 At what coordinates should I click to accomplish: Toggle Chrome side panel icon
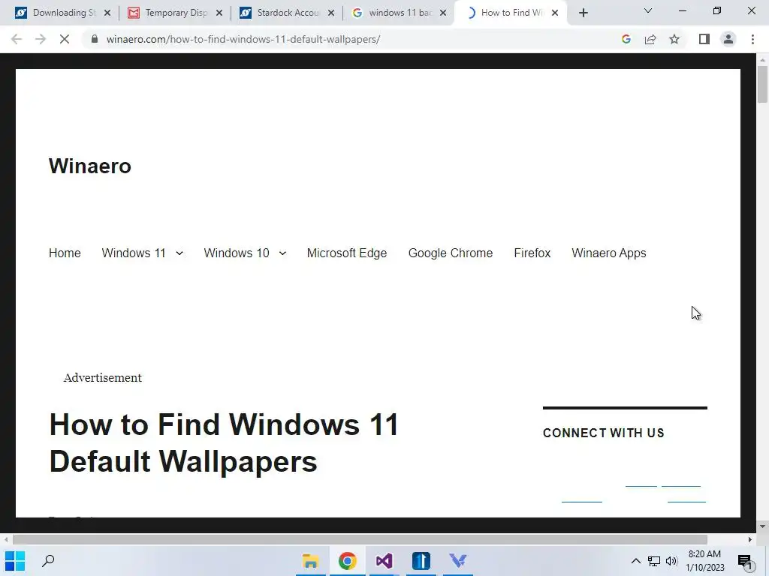704,39
